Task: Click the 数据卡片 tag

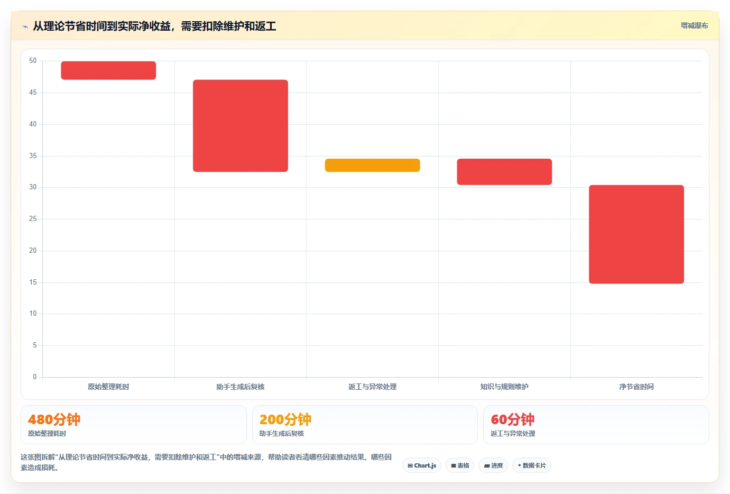Action: 532,465
